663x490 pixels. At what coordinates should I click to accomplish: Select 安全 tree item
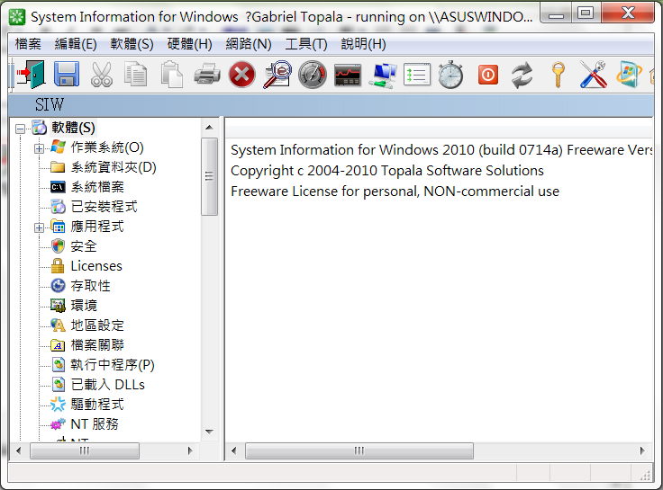84,246
